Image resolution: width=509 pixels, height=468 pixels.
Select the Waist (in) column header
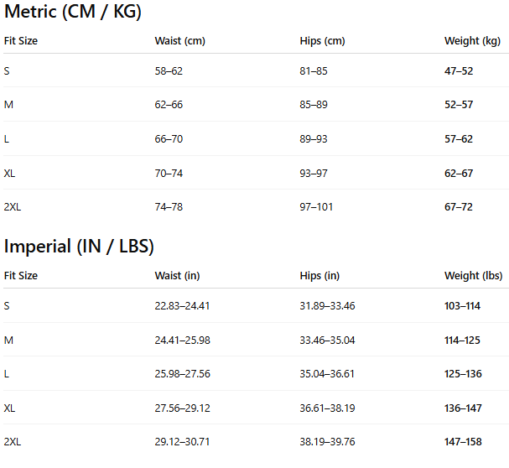click(x=178, y=275)
